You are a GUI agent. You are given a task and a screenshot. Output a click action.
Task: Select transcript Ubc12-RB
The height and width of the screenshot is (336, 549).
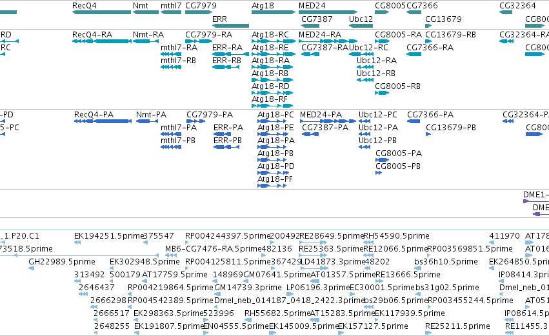(365, 80)
